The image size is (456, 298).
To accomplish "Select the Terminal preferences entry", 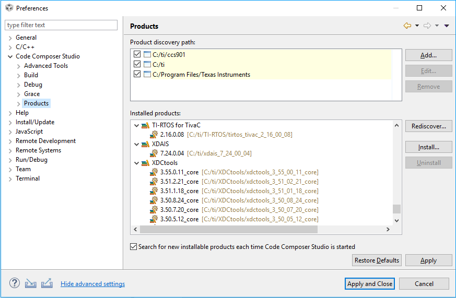I will coord(28,178).
